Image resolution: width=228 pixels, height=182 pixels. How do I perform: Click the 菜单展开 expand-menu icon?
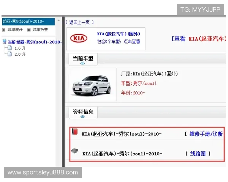(4, 30)
